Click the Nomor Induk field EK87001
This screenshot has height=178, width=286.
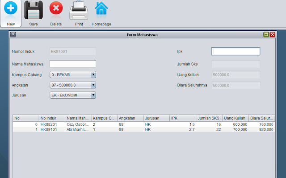73,51
